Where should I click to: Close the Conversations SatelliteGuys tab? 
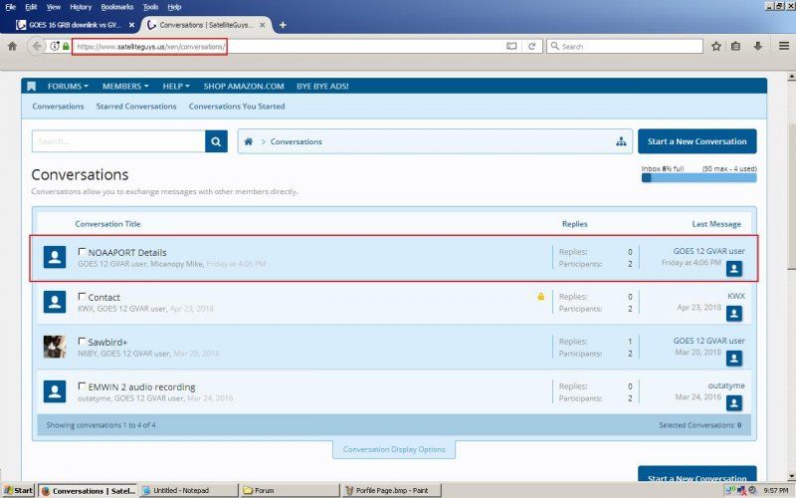263,25
